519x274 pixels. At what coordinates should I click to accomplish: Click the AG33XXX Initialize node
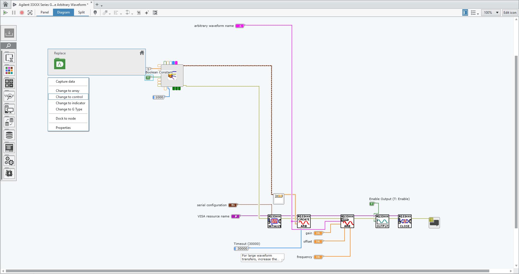(x=274, y=221)
